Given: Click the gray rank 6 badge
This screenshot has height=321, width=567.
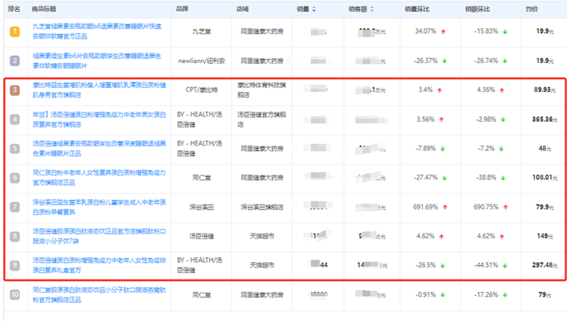Looking at the screenshot, I should tap(15, 178).
